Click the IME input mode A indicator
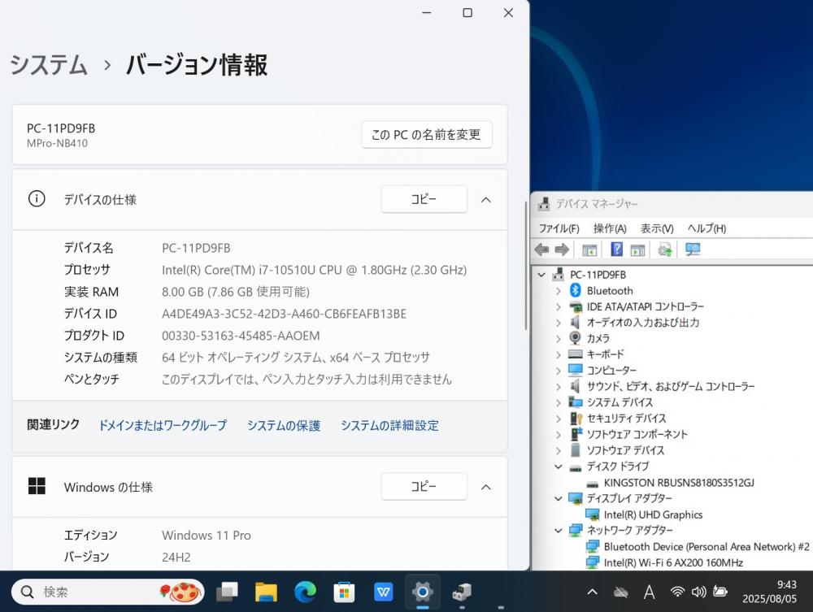 (649, 592)
